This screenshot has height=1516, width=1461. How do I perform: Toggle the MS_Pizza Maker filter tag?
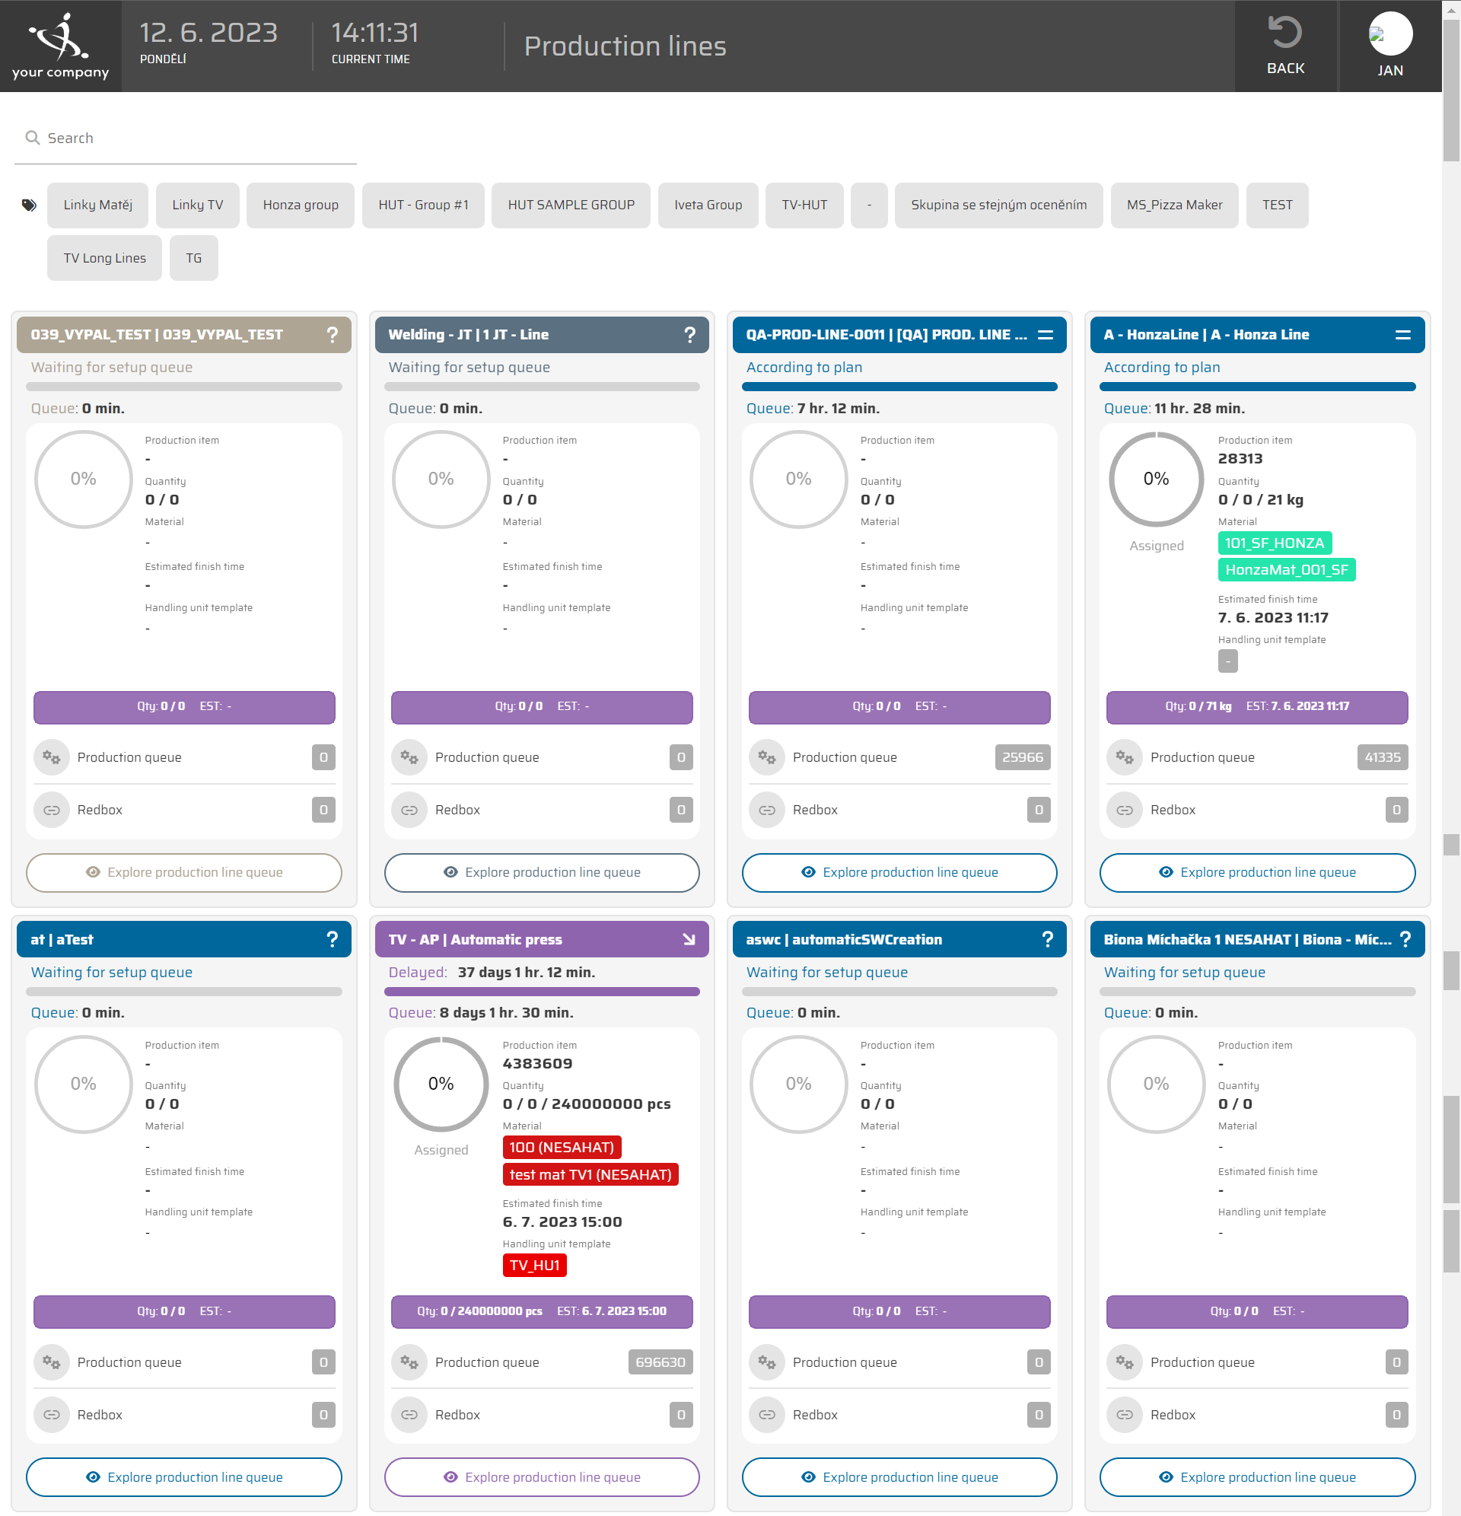pyautogui.click(x=1173, y=205)
